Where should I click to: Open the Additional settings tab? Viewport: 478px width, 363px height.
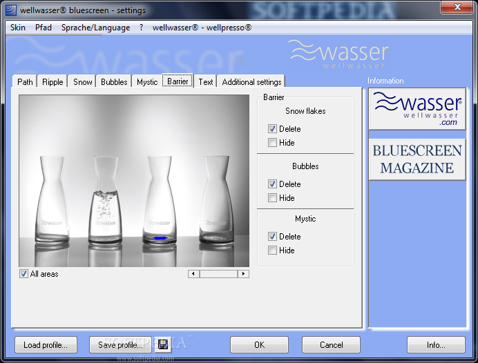click(251, 82)
